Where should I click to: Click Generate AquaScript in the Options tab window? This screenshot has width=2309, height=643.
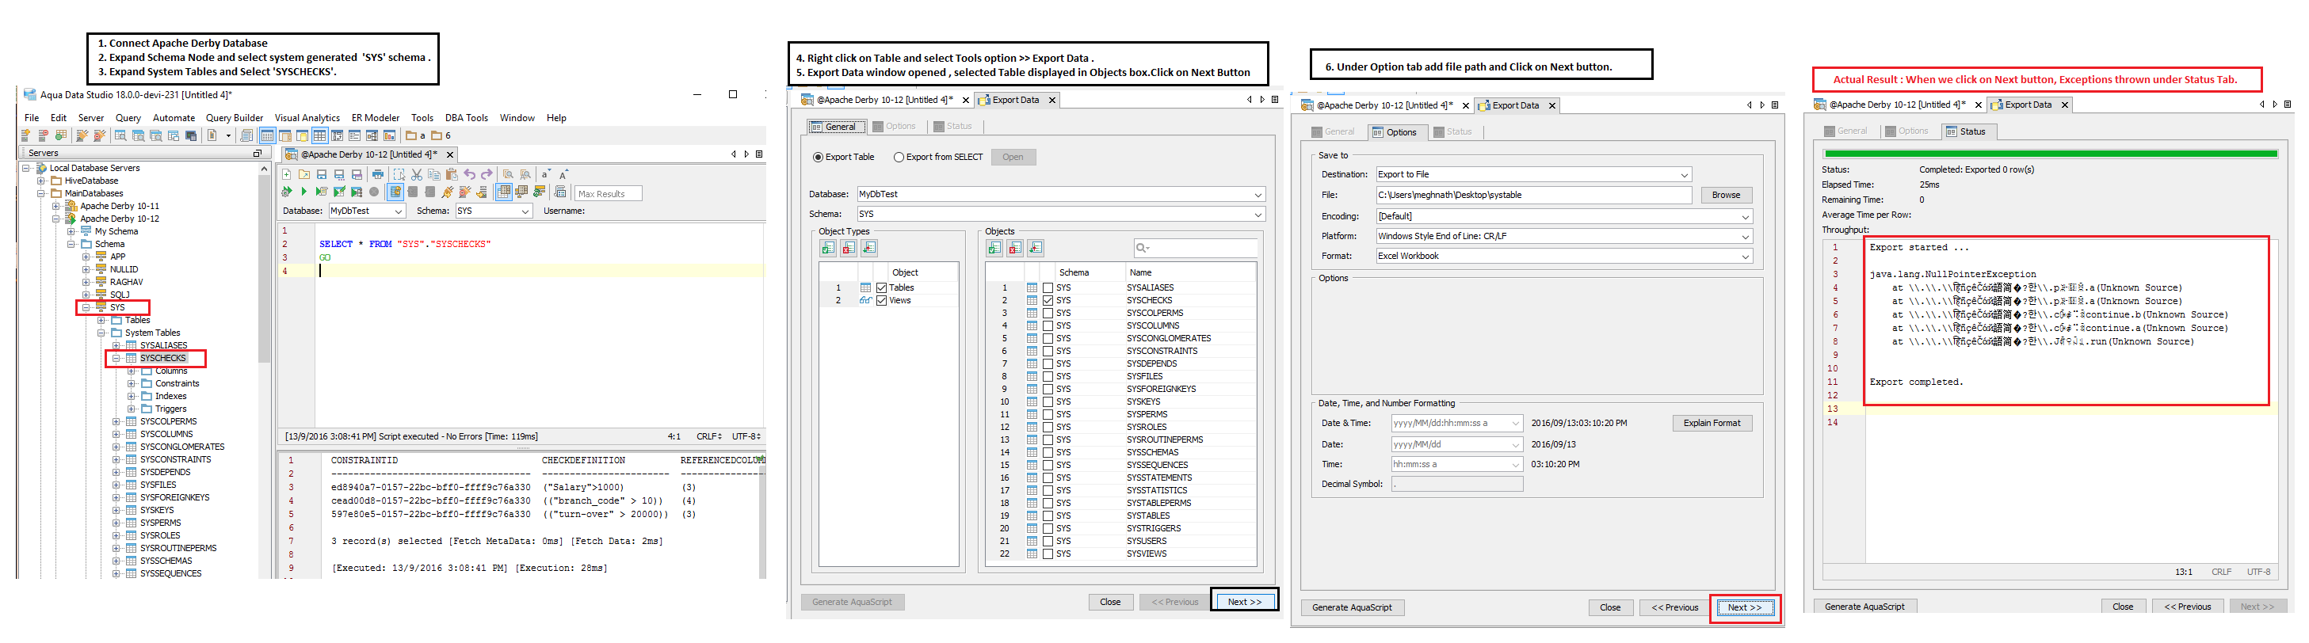pos(1352,608)
